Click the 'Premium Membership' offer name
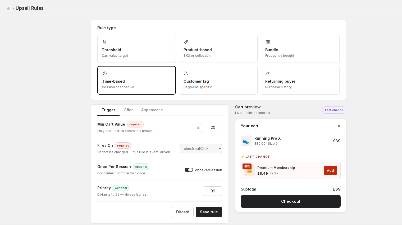This screenshot has width=402, height=225. [276, 168]
